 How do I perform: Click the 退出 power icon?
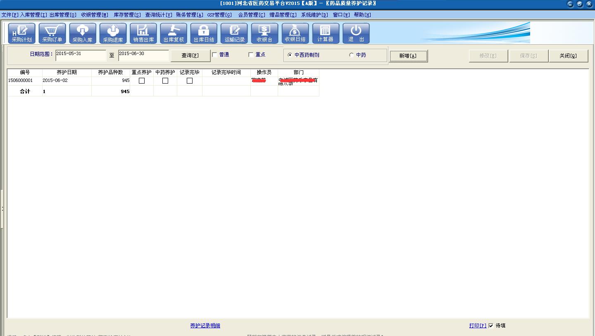tap(356, 34)
